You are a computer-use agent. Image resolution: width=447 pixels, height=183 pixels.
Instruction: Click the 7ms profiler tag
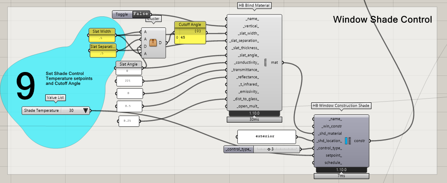(341, 176)
